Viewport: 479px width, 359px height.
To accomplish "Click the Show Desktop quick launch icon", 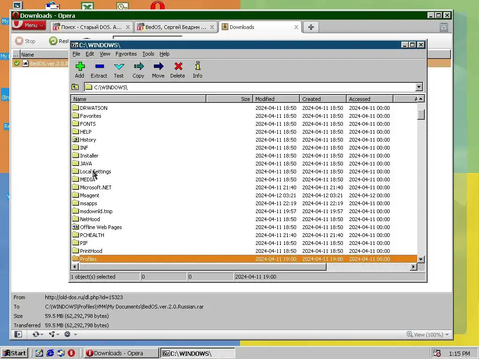I will click(x=39, y=353).
